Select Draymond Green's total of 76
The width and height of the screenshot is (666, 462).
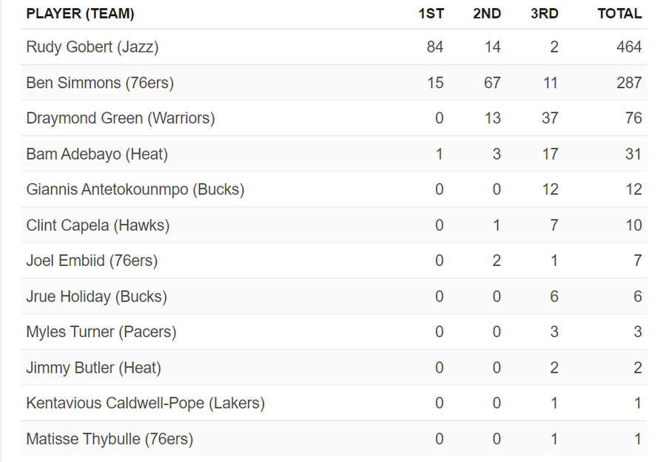coord(633,118)
